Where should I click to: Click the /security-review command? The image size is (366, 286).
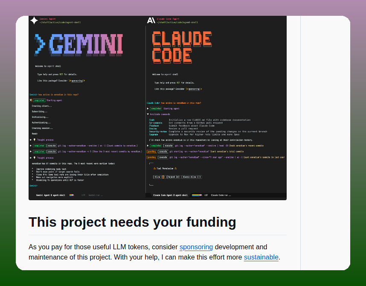pos(158,131)
